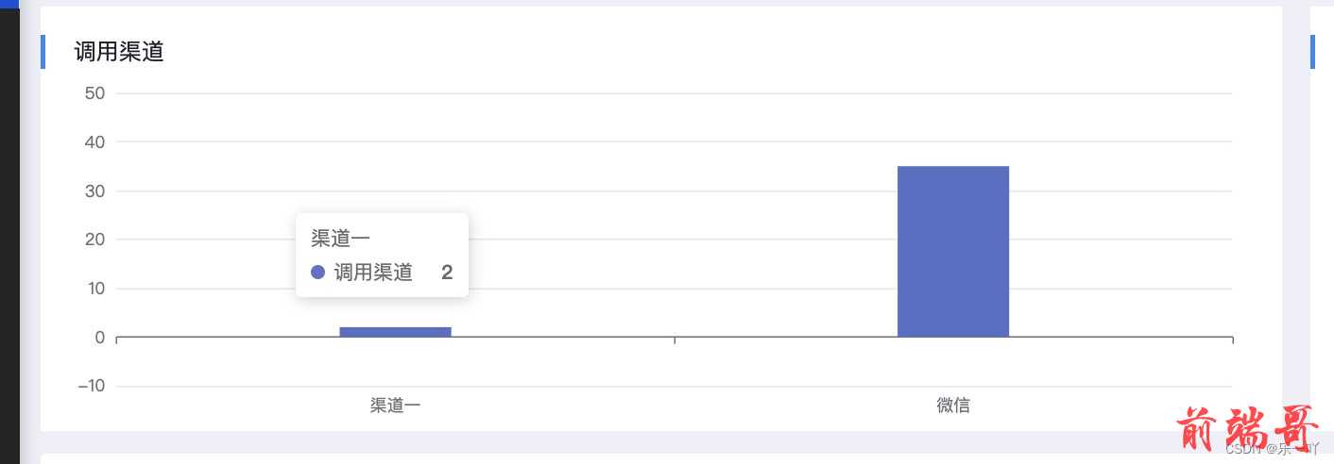Viewport: 1334px width, 464px height.
Task: Click the blue 微信 bar in chart
Action: point(953,251)
